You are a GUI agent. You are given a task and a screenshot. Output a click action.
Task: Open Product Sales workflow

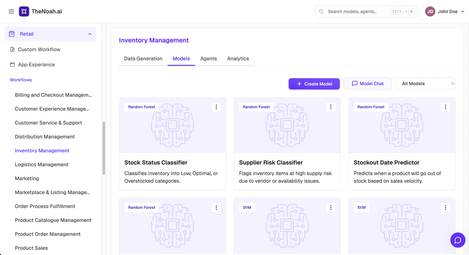coord(31,248)
